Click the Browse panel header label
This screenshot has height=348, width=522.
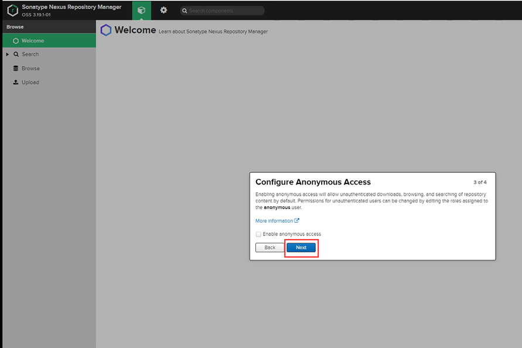[15, 27]
